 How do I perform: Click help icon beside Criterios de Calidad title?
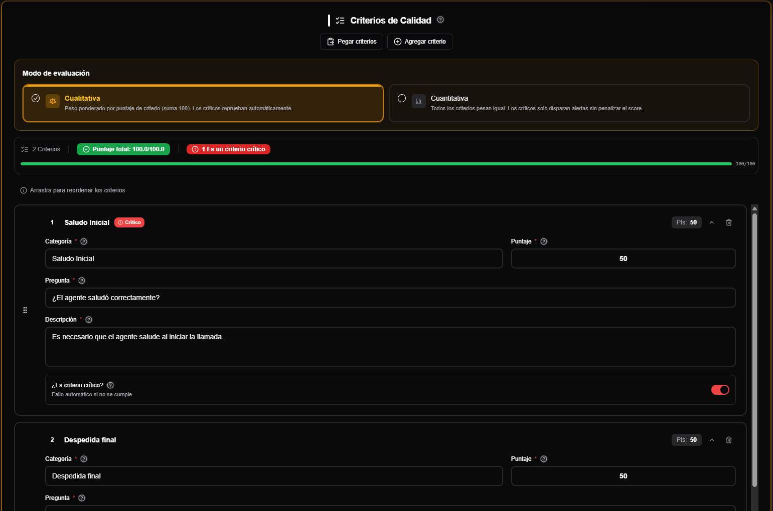coord(440,20)
